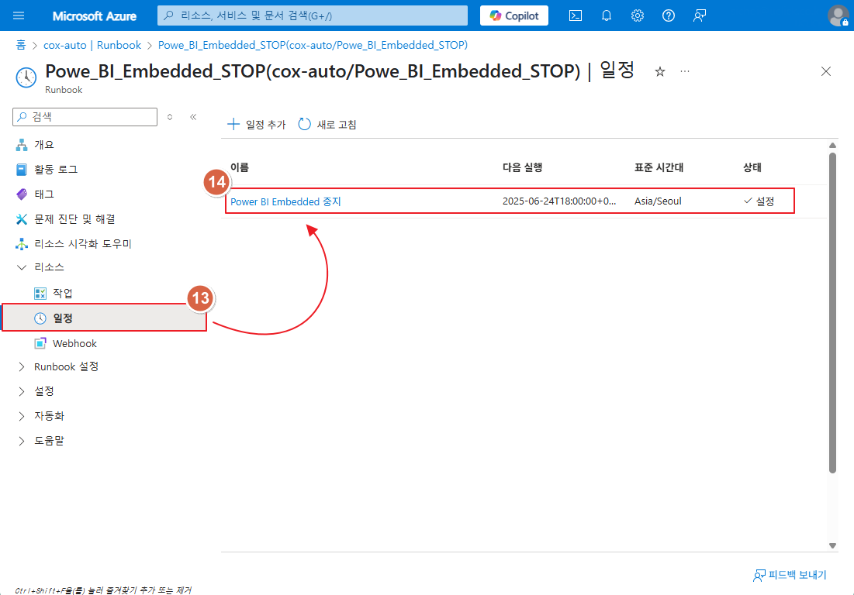Image resolution: width=854 pixels, height=595 pixels.
Task: Open portal settings gear
Action: [x=638, y=15]
